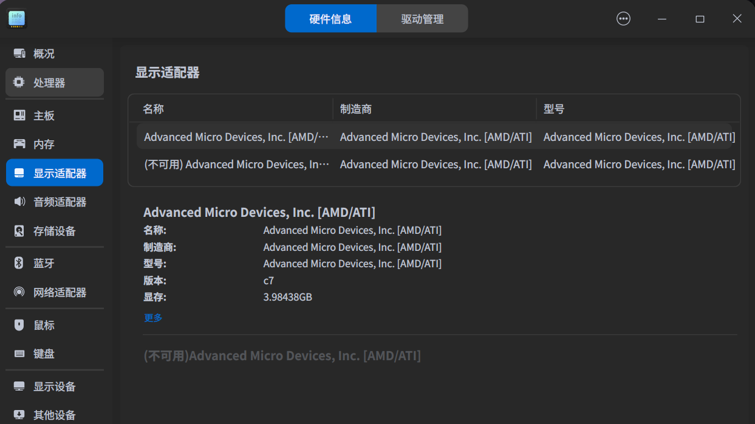Image resolution: width=755 pixels, height=424 pixels.
Task: Select the network adapter icon
Action: coord(19,292)
